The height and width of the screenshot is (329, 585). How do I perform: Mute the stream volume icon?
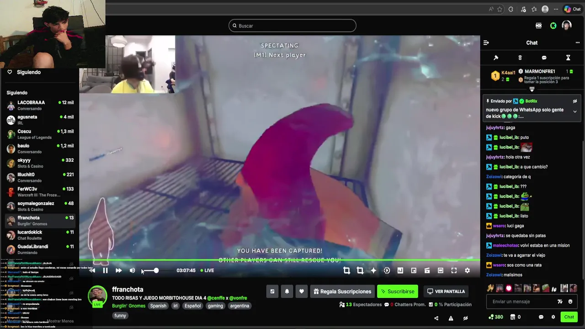(x=133, y=271)
